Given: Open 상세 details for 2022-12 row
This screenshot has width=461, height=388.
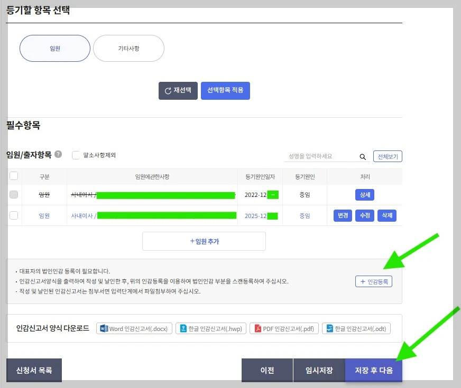Looking at the screenshot, I should 365,195.
